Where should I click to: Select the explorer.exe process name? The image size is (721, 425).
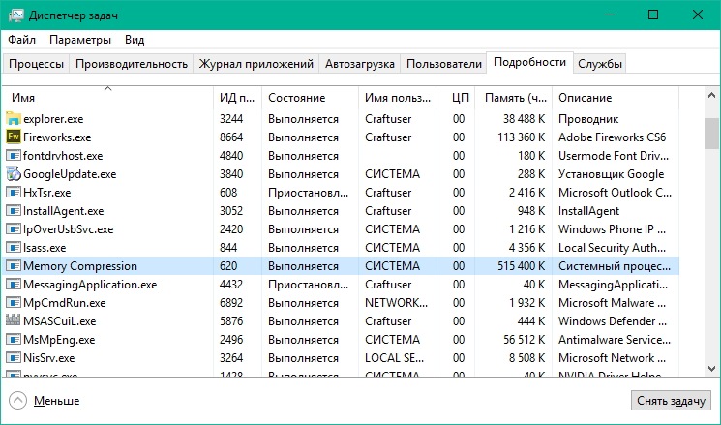pos(53,119)
